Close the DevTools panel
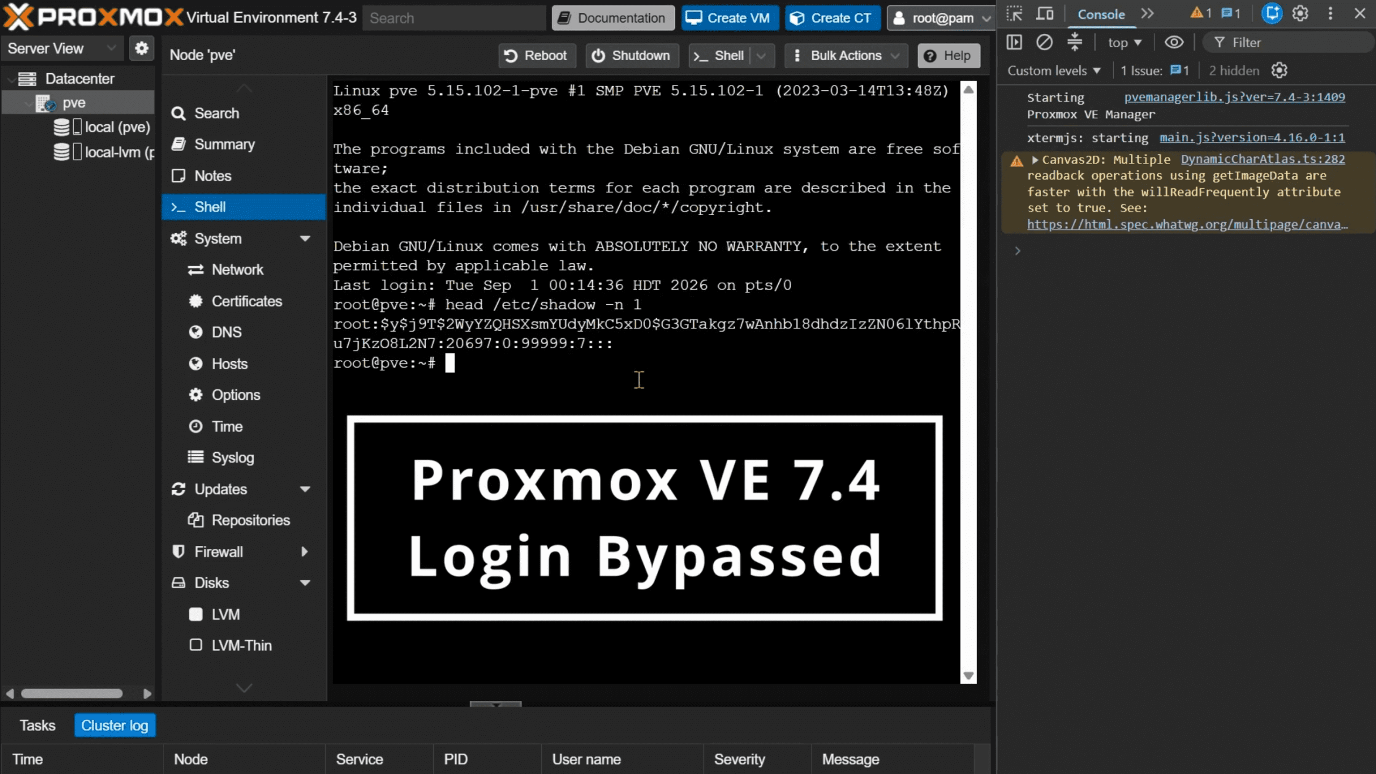Viewport: 1376px width, 774px height. (x=1360, y=14)
